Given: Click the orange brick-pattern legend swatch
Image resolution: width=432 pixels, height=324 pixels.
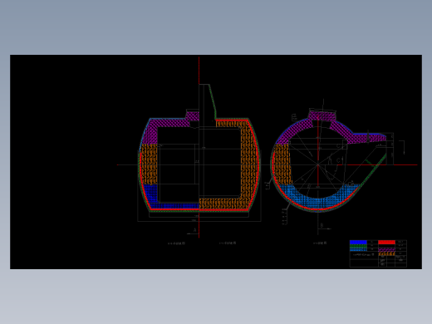Looking at the screenshot, I should pos(386,253).
